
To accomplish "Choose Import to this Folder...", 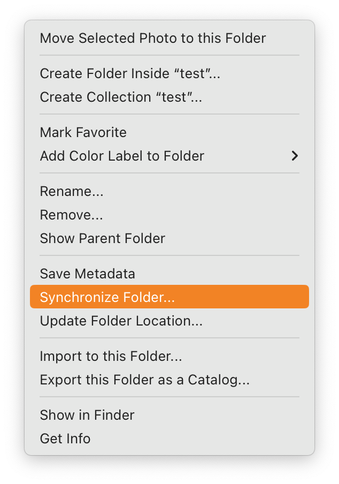I will [111, 357].
